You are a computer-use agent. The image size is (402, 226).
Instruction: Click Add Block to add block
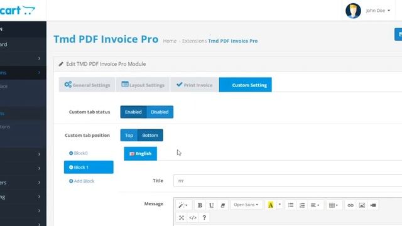point(82,181)
